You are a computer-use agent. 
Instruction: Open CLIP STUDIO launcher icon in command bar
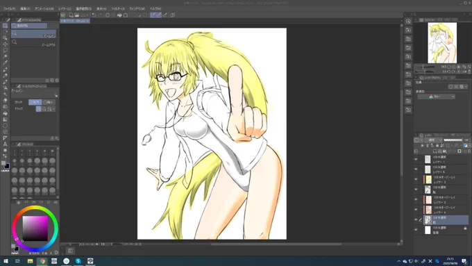[x=63, y=15]
